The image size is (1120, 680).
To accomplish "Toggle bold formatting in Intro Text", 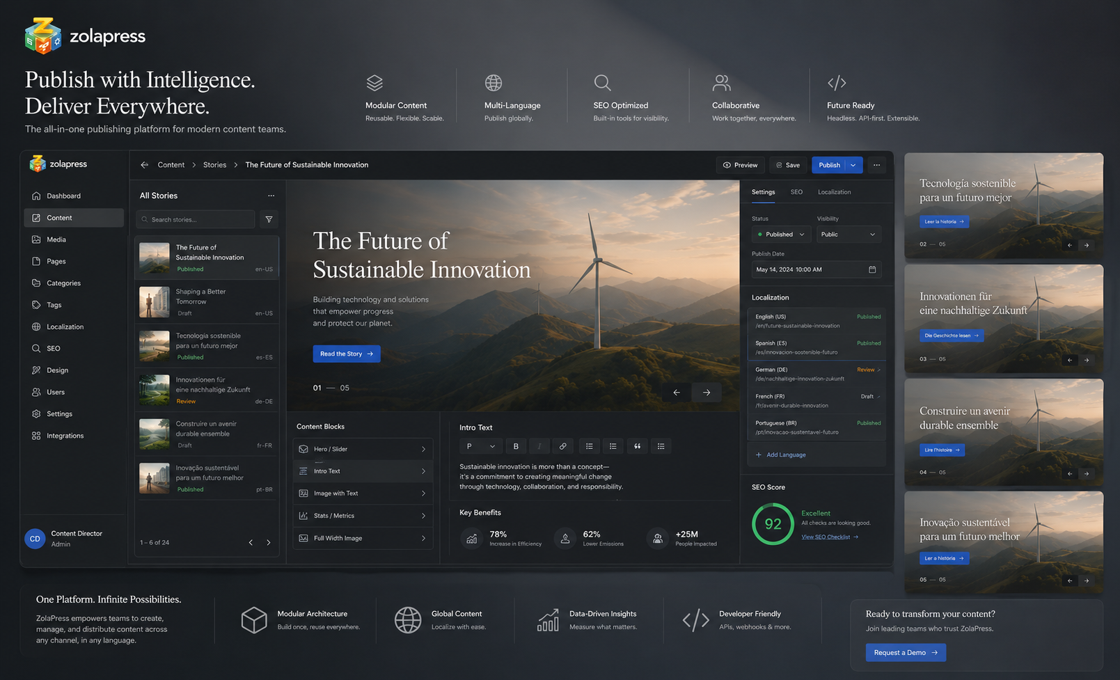I will coord(516,446).
